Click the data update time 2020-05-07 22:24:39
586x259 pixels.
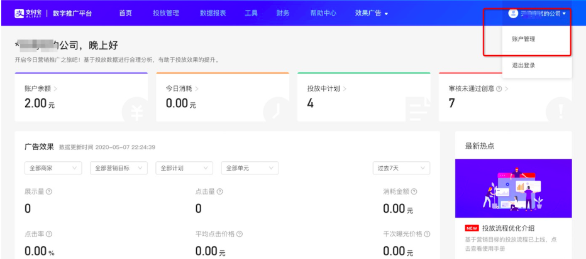click(125, 147)
